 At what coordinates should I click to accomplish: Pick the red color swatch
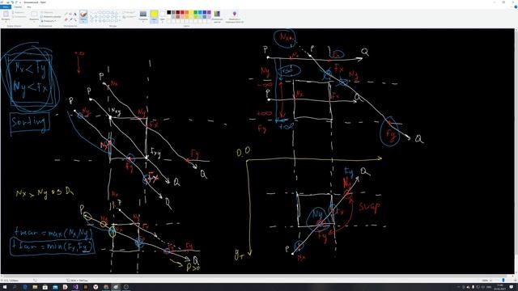(182, 12)
